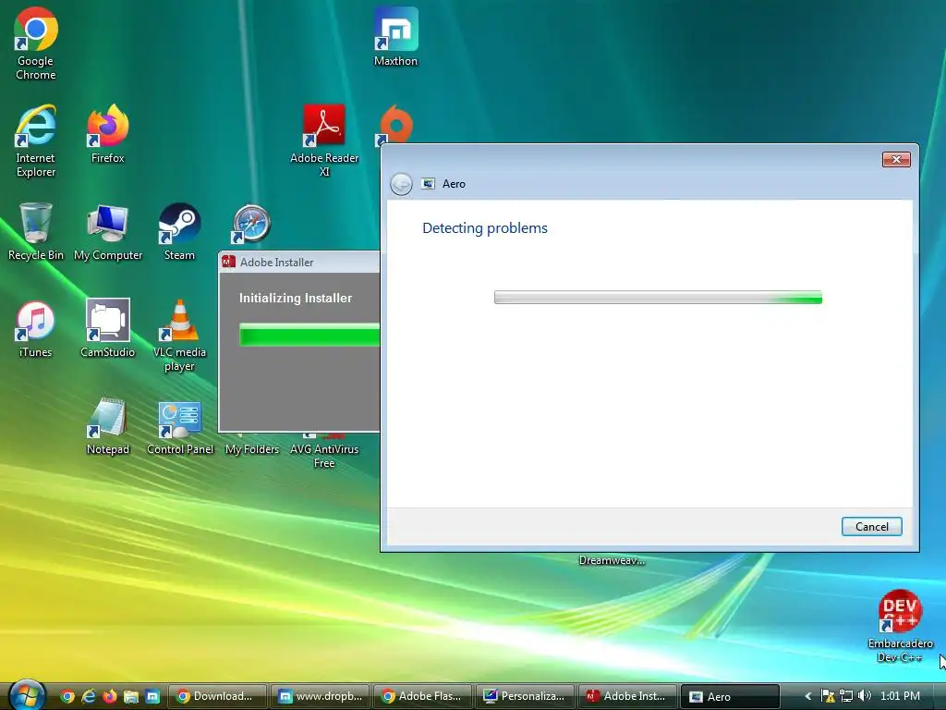Open Adobe Reader XI shortcut

(324, 141)
